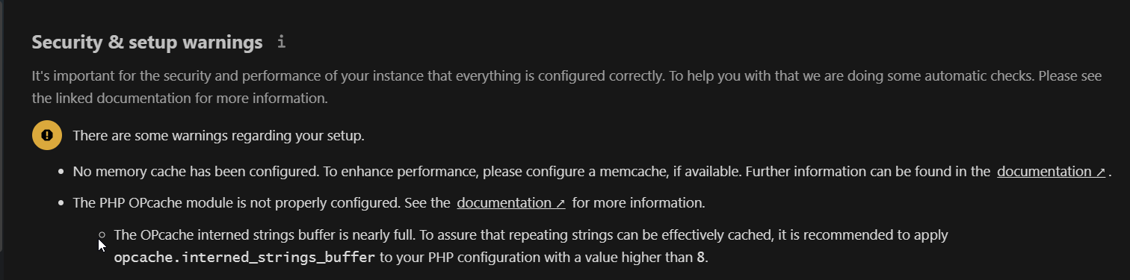This screenshot has height=280, width=1130.
Task: Click the bold value 8 in recommendation
Action: point(700,258)
